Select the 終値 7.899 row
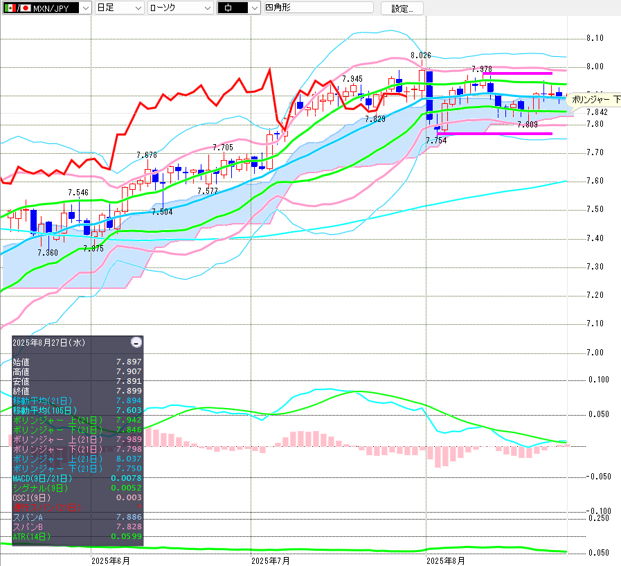 [x=78, y=391]
